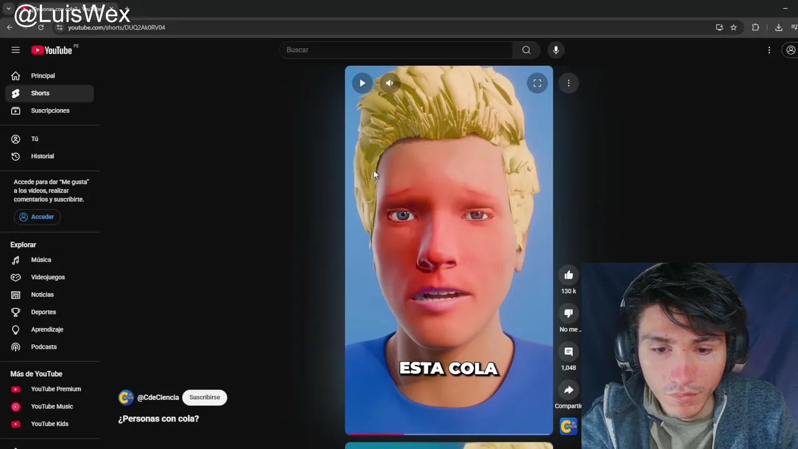Image resolution: width=798 pixels, height=449 pixels.
Task: Bookmark page with the star icon
Action: 734,27
